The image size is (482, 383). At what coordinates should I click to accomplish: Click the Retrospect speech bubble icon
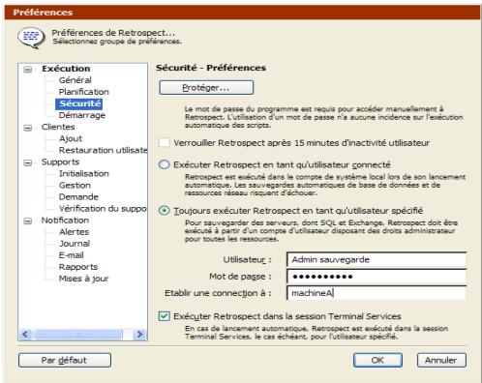(31, 38)
